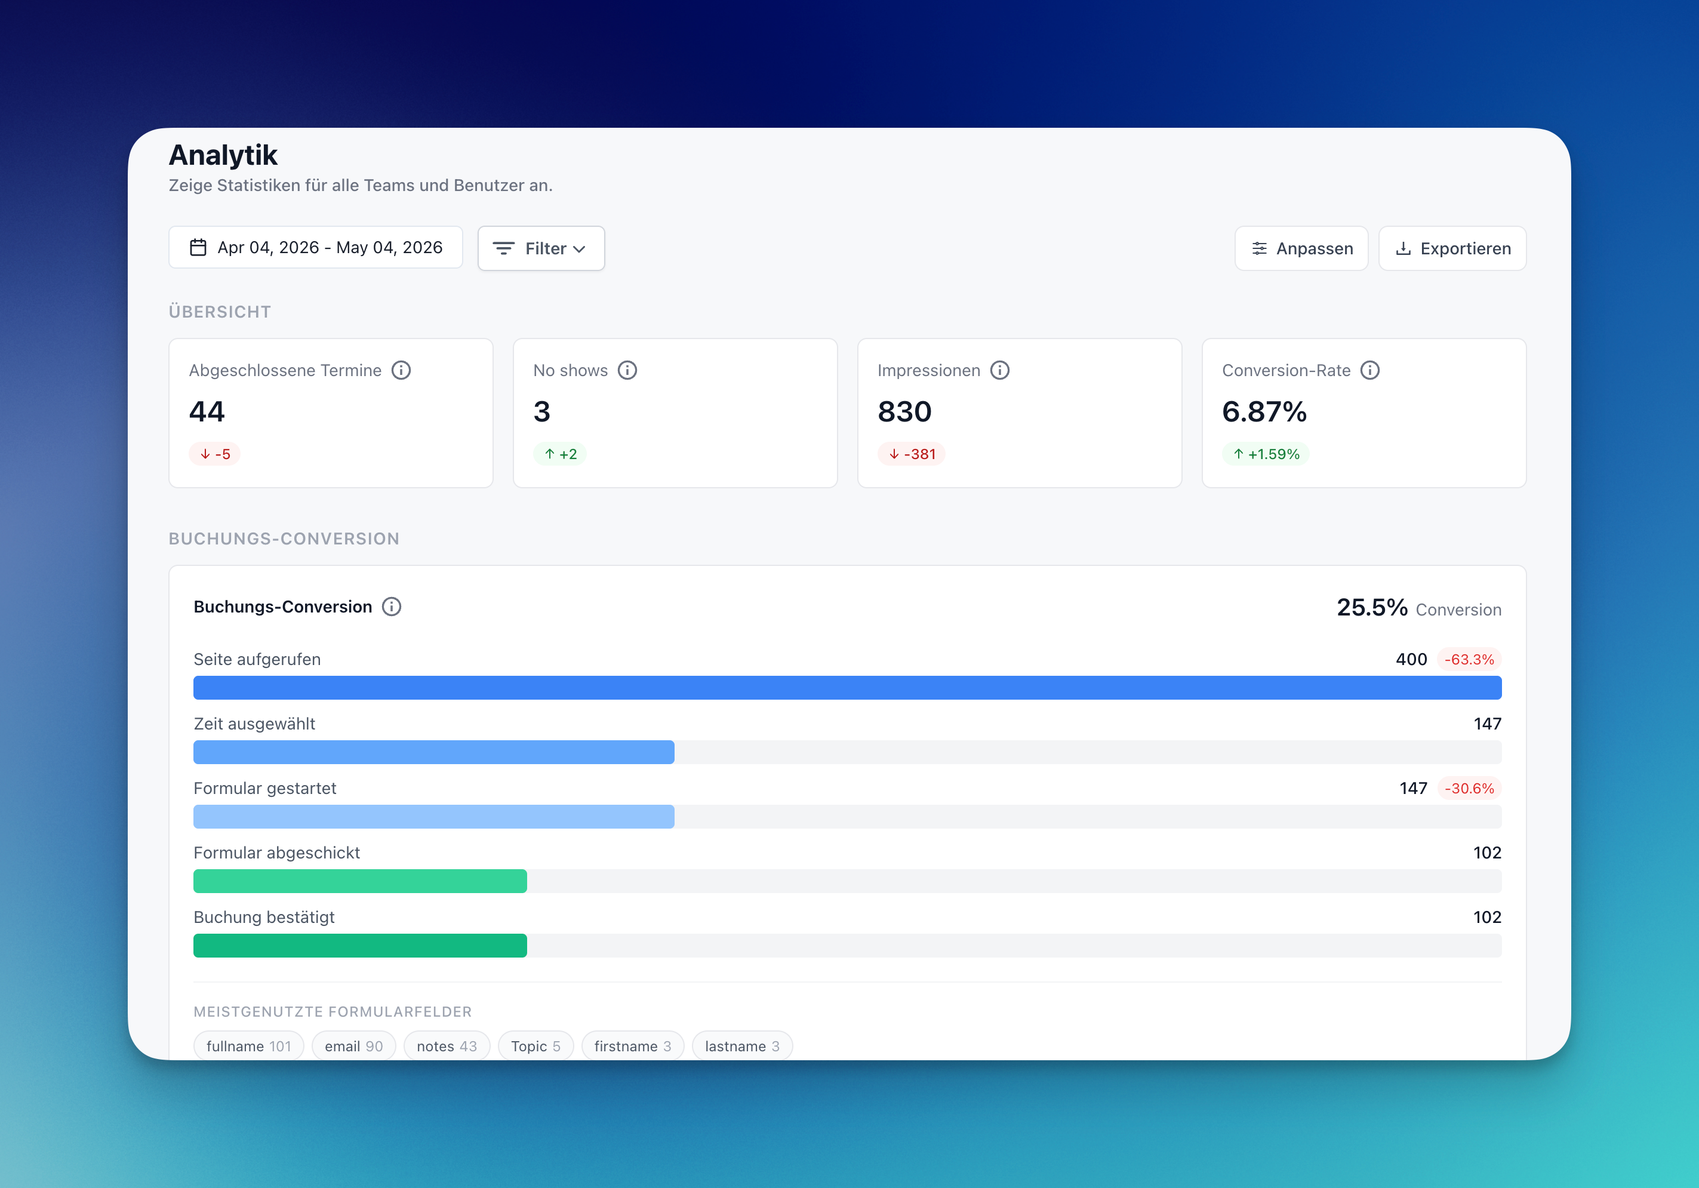Click the Seite aufgerufen blue bar
Viewport: 1699px width, 1188px height.
click(847, 688)
